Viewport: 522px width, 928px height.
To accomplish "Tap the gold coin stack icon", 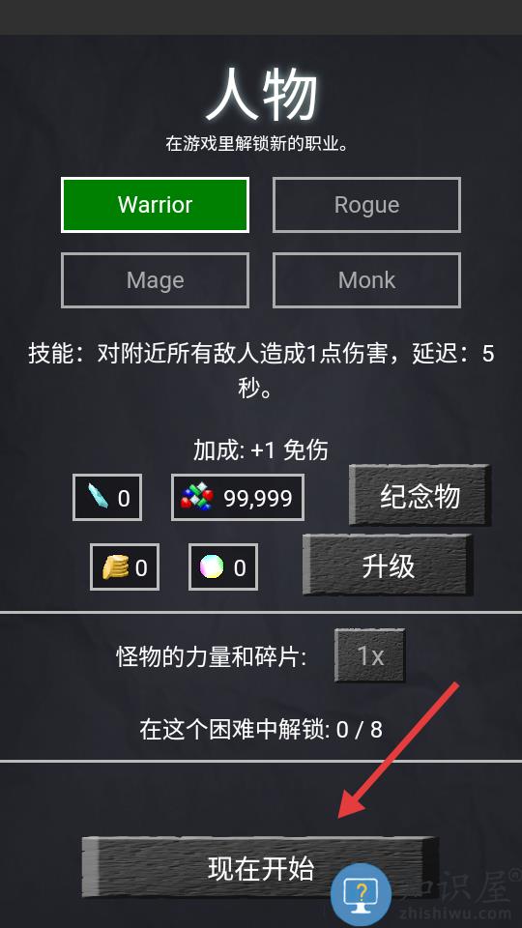I will click(x=115, y=567).
